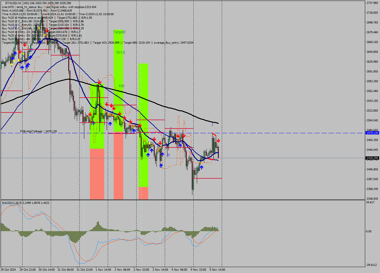Click the '100' Fibonacci level label
The width and height of the screenshot is (380, 273).
click(x=121, y=86)
